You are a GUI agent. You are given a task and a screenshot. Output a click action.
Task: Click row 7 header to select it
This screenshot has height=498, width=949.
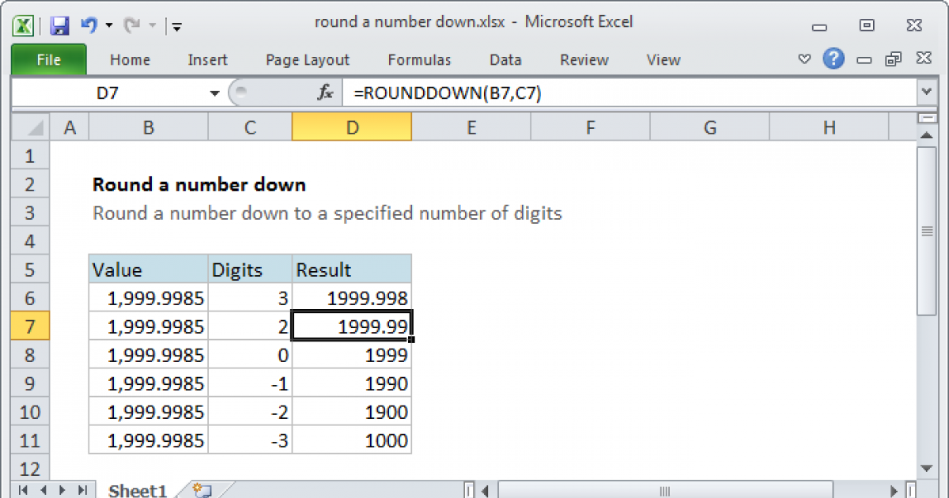coord(29,326)
